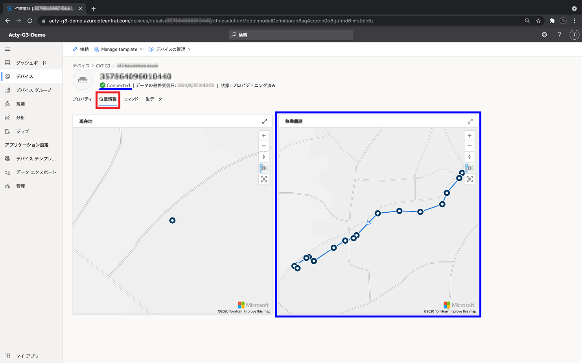Screen dimensions: 582x363
Task: Open the settings gear in header
Action: (545, 35)
